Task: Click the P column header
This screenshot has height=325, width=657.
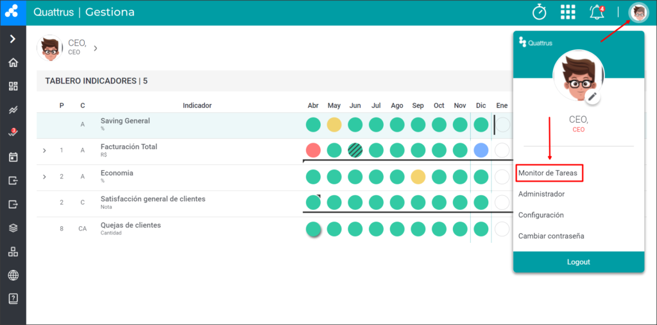Action: pos(62,106)
